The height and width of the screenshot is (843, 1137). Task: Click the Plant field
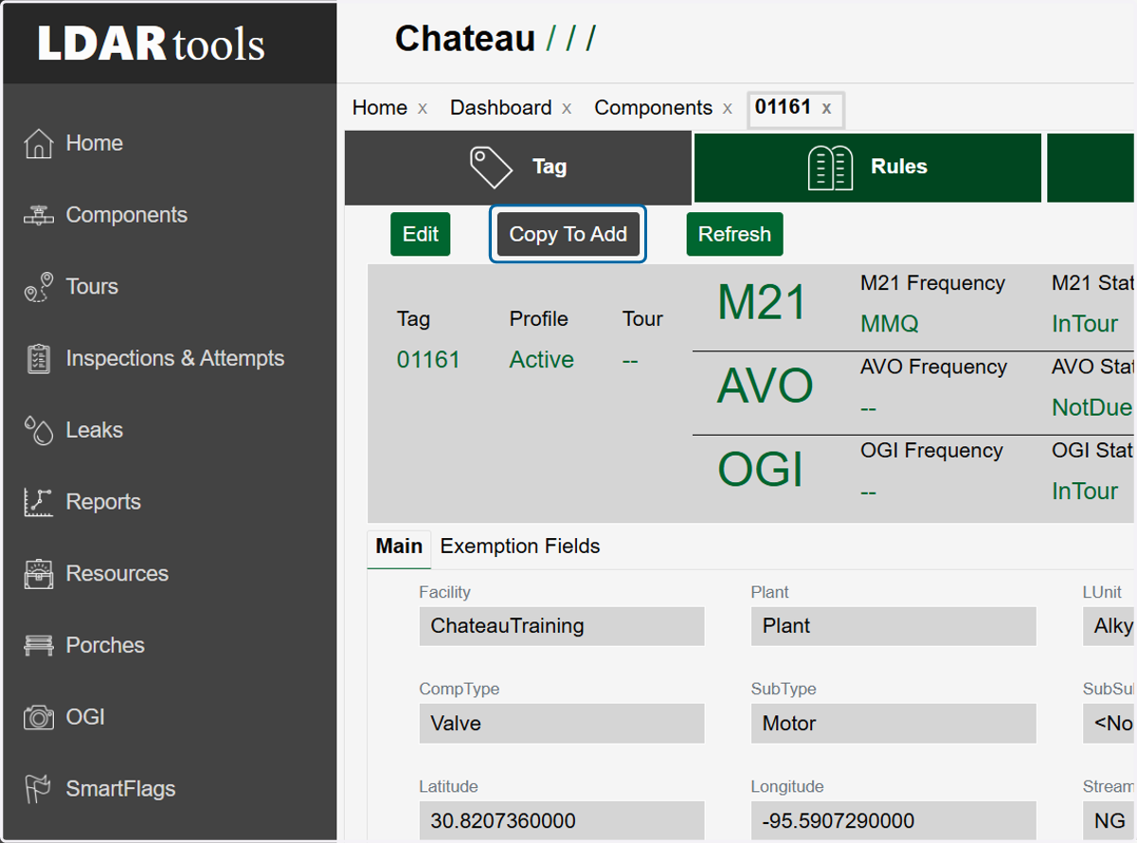pos(893,626)
